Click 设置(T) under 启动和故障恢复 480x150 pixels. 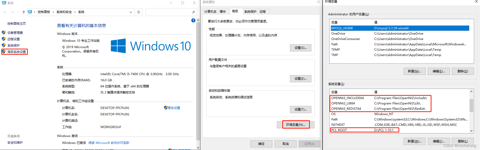(x=301, y=110)
